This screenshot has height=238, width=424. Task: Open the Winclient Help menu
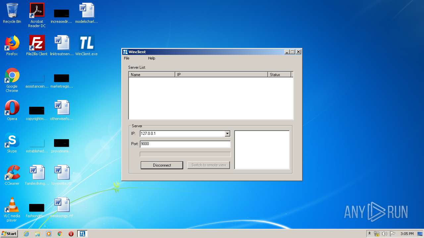click(x=151, y=58)
